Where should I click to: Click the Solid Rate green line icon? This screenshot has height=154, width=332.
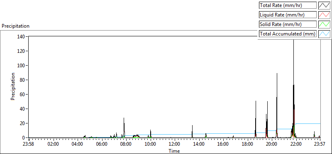pyautogui.click(x=325, y=24)
